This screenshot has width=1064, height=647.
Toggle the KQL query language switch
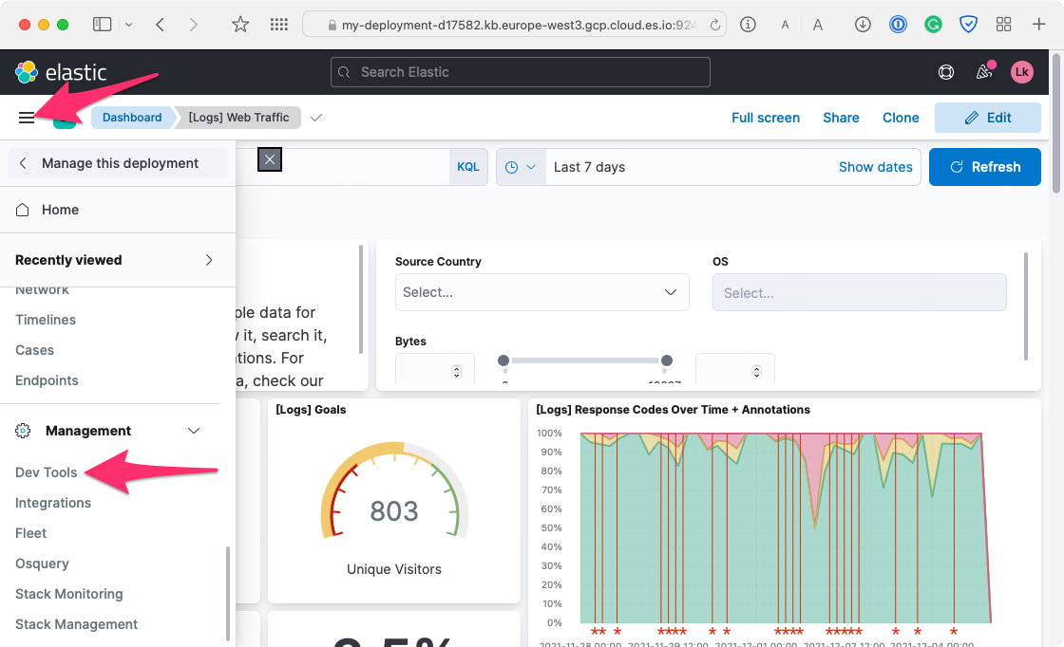point(468,167)
